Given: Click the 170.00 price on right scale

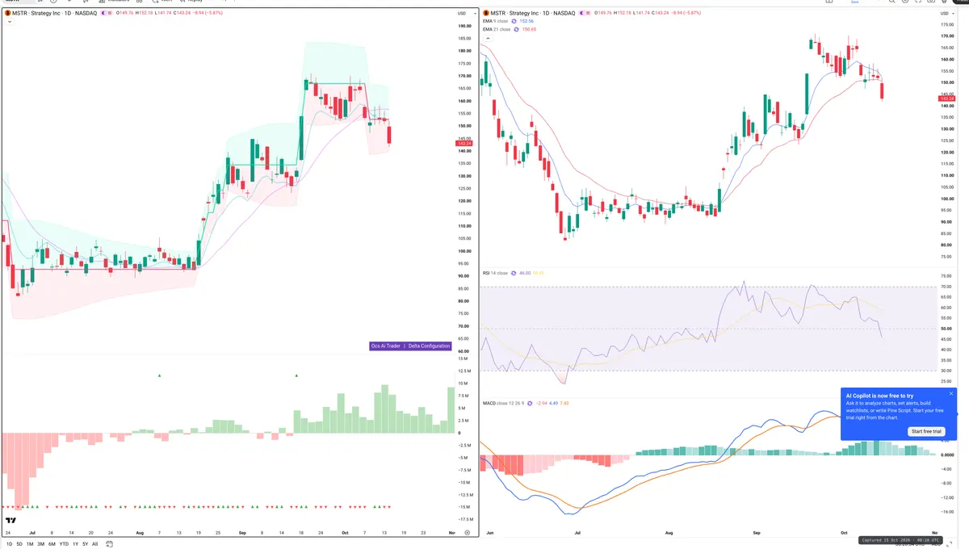Looking at the screenshot, I should tap(946, 36).
